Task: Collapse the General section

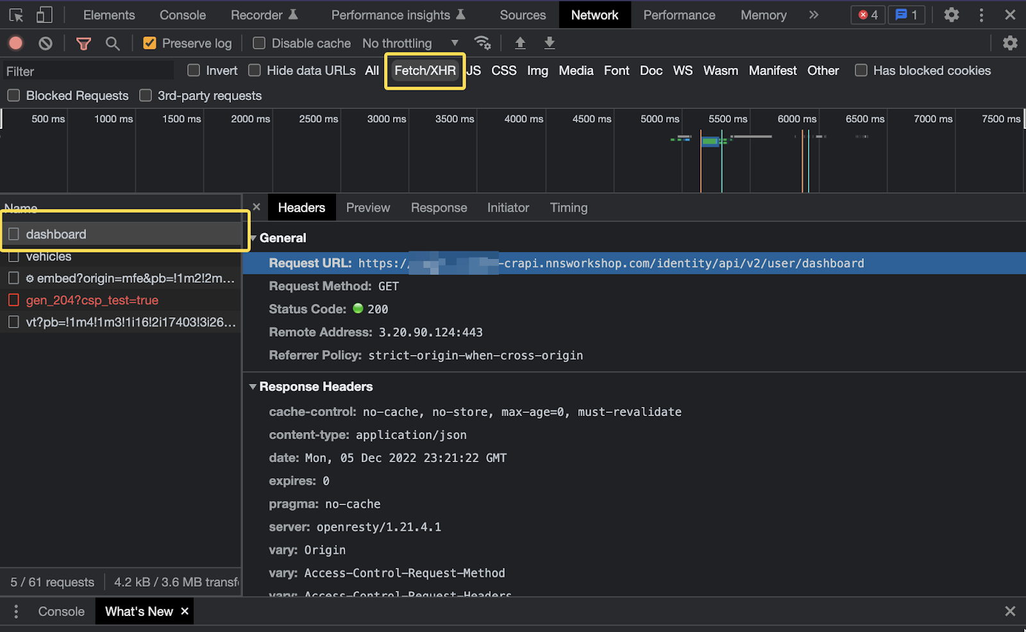Action: tap(253, 238)
